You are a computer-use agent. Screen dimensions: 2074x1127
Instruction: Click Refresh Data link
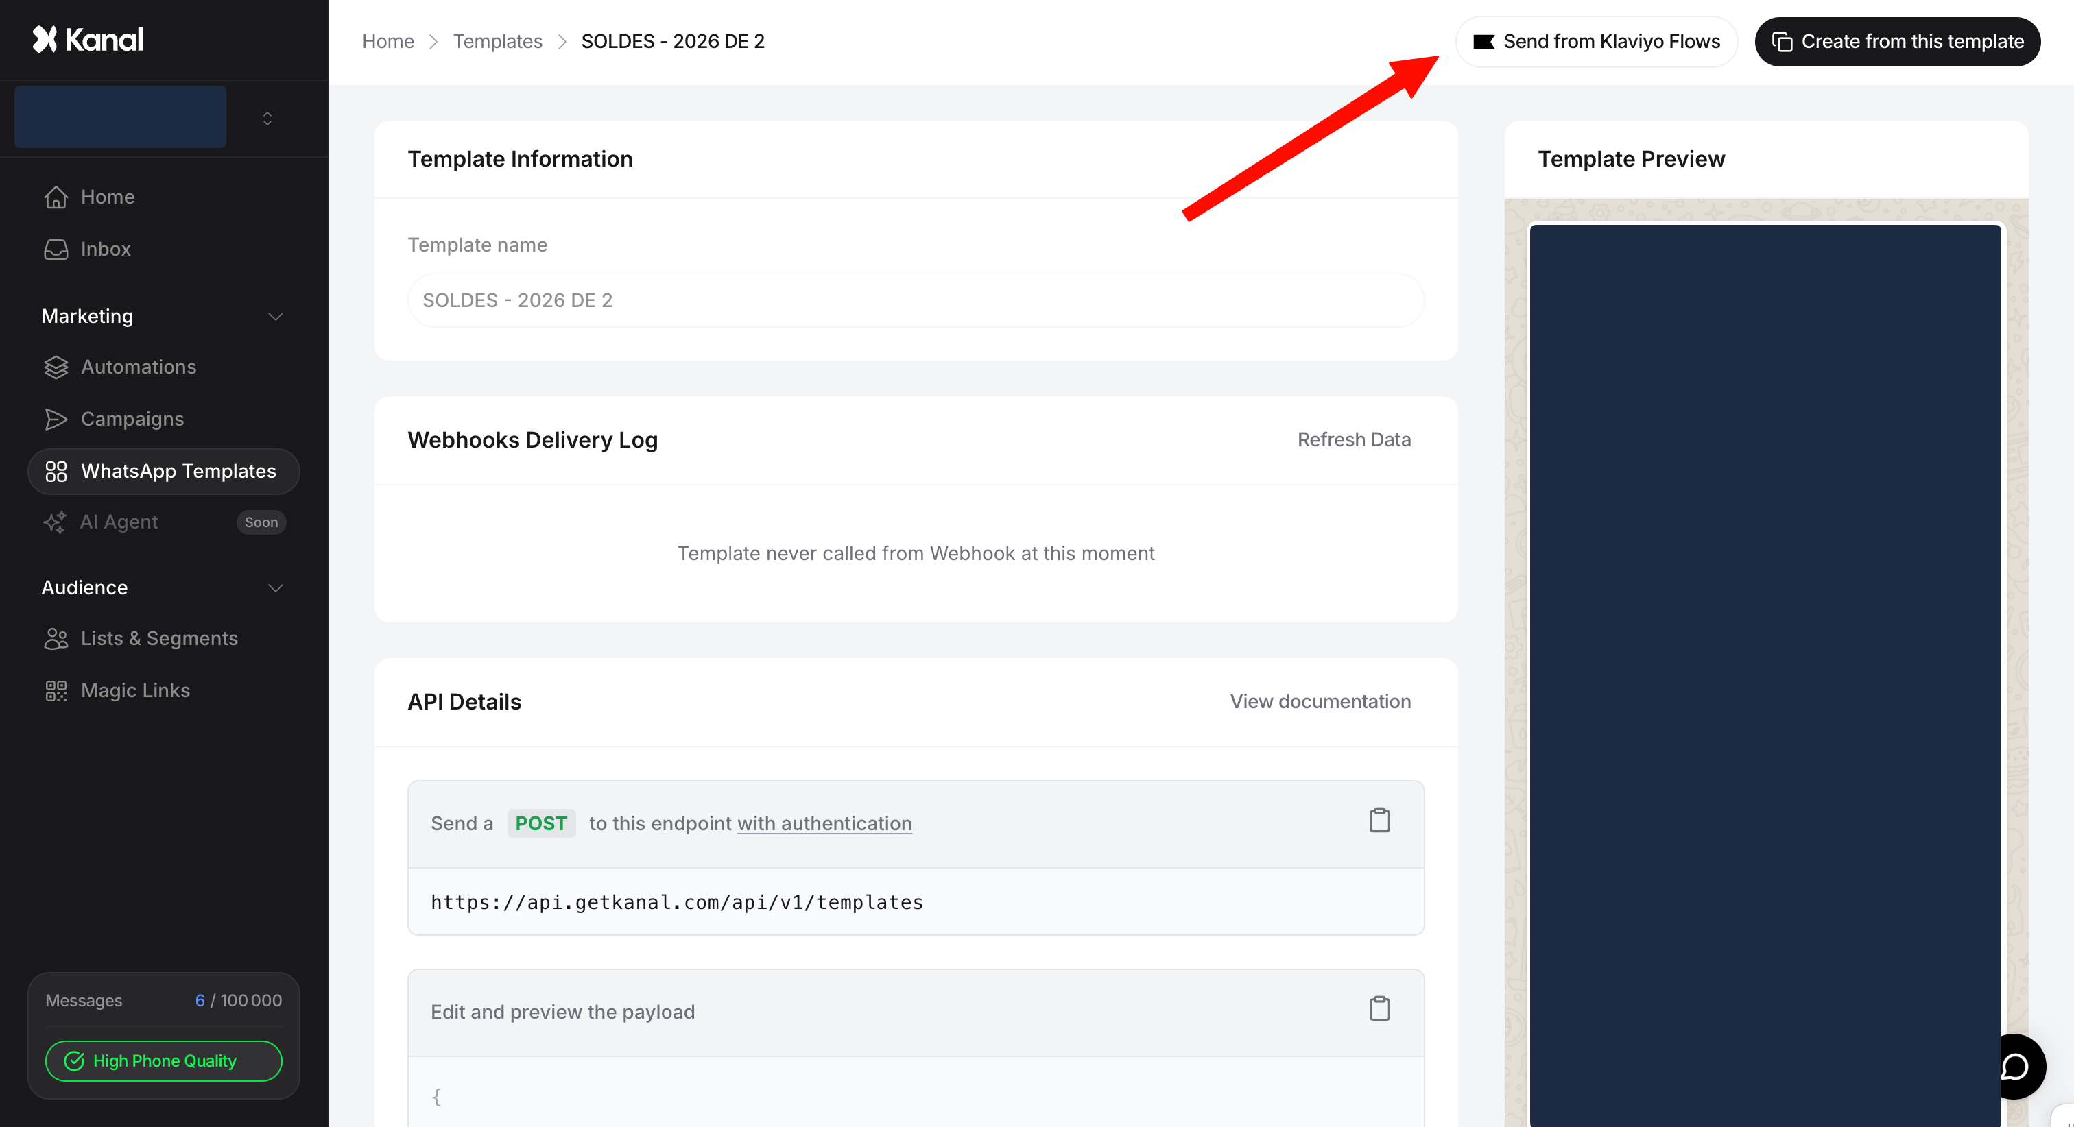[1353, 439]
